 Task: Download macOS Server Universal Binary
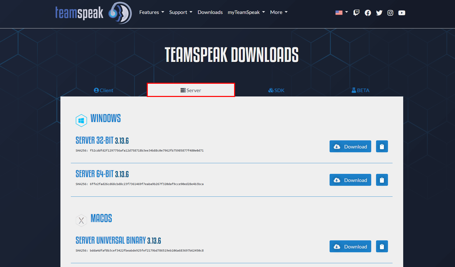(x=350, y=246)
